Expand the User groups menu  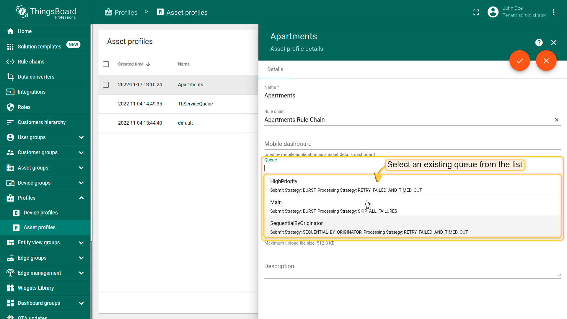click(81, 137)
